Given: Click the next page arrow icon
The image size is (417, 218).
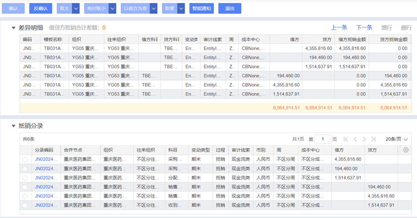Looking at the screenshot, I should click(x=365, y=139).
